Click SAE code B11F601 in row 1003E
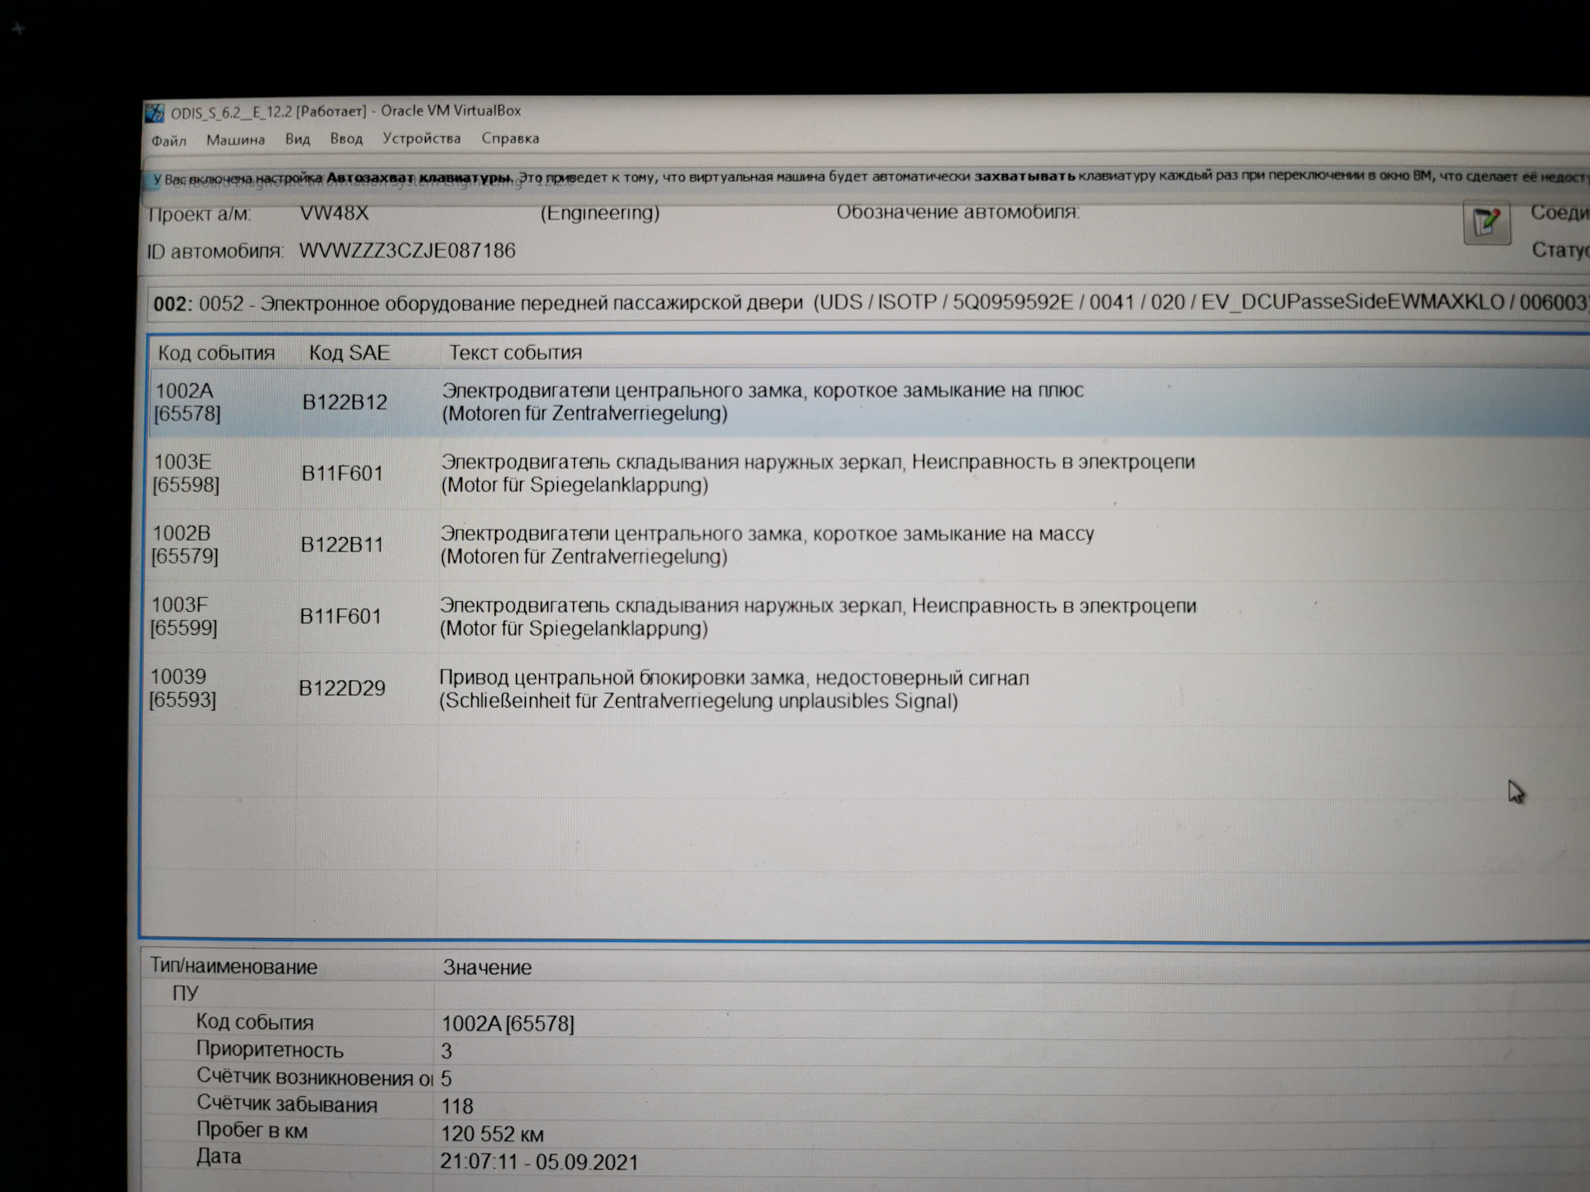Viewport: 1590px width, 1192px height. 342,473
